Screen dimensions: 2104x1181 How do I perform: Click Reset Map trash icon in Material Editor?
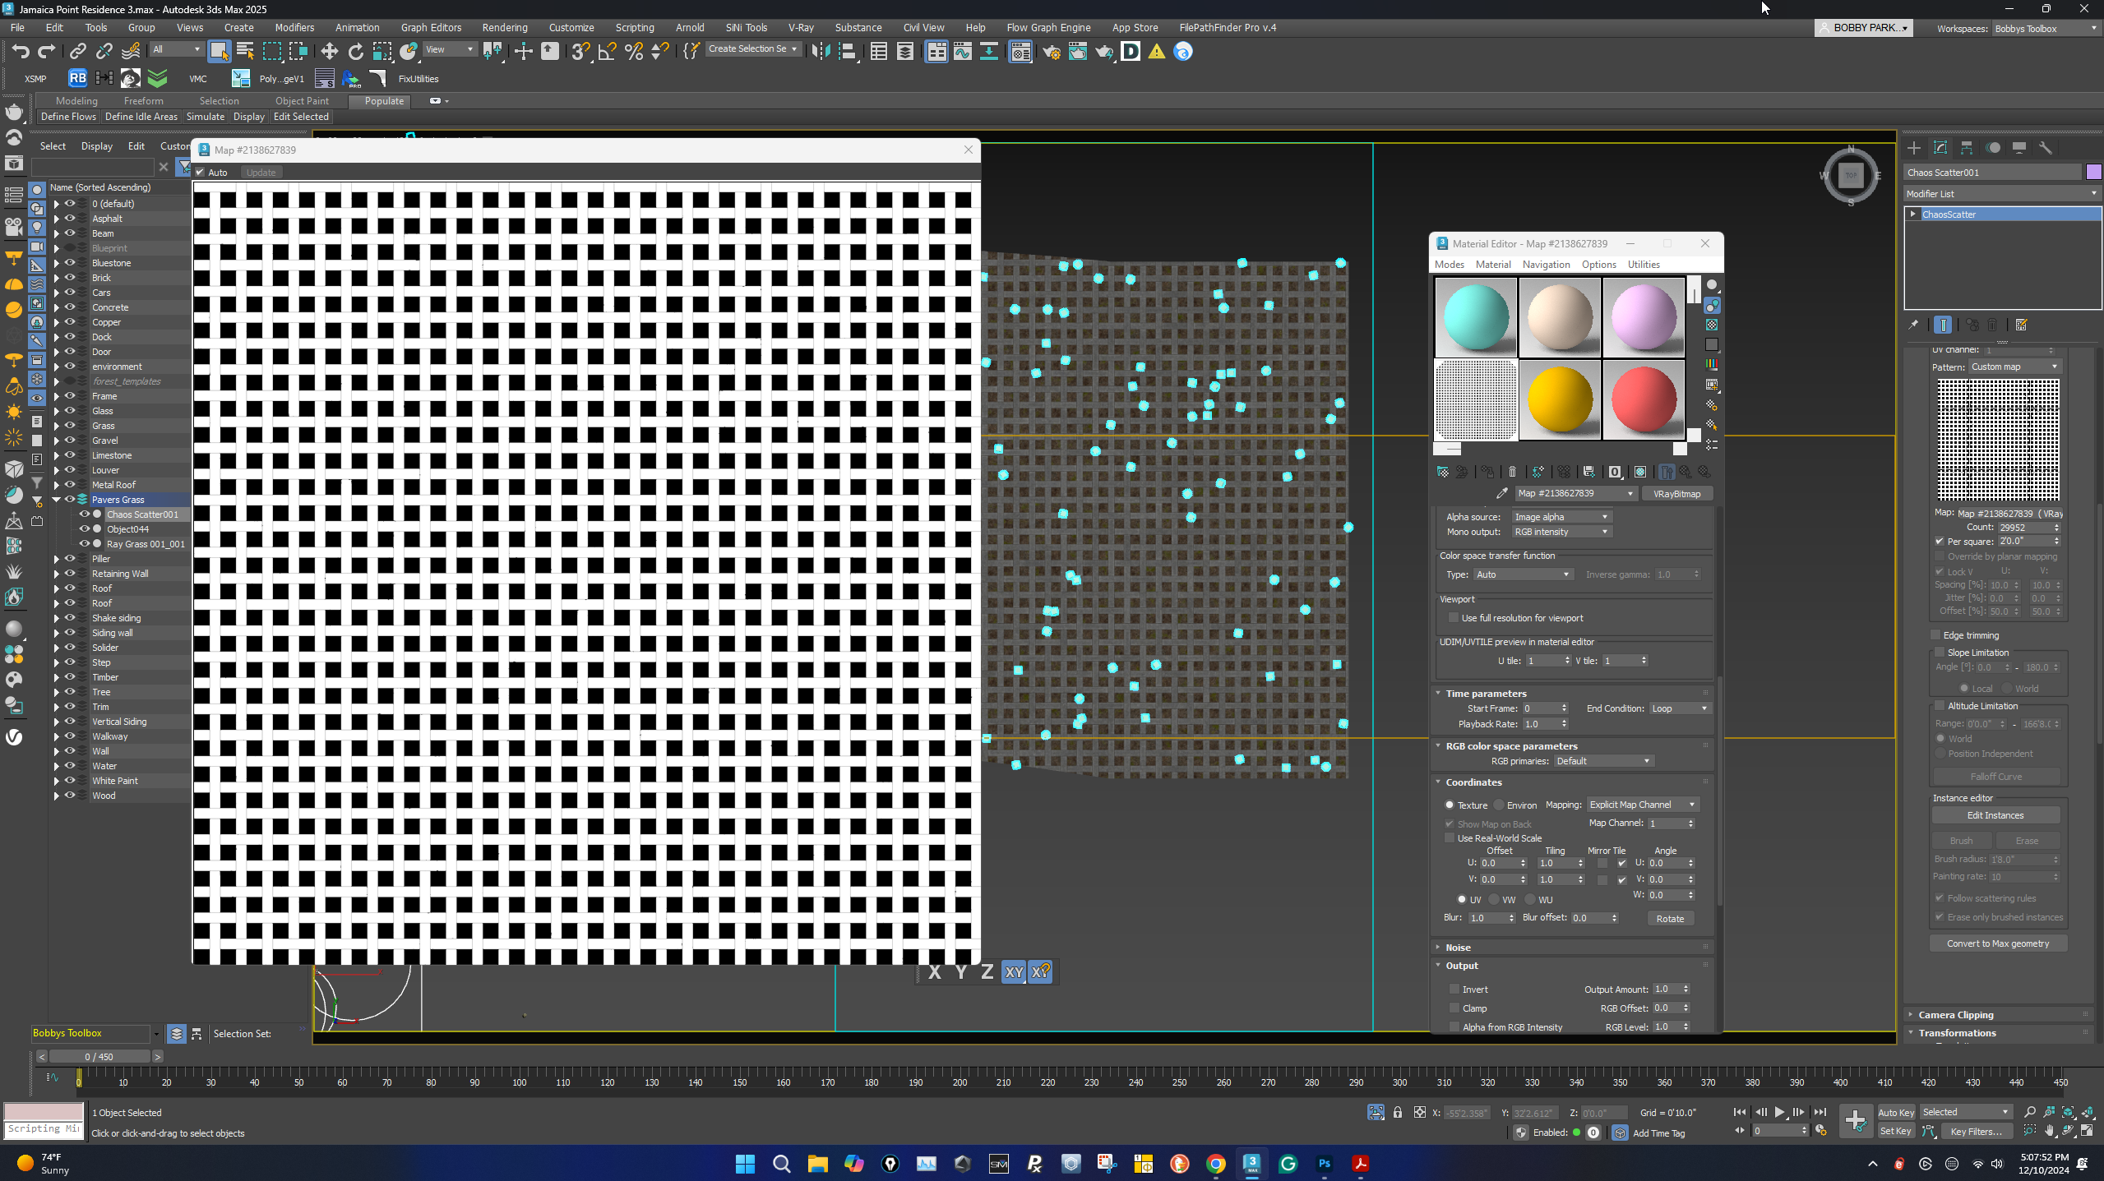pyautogui.click(x=1512, y=472)
